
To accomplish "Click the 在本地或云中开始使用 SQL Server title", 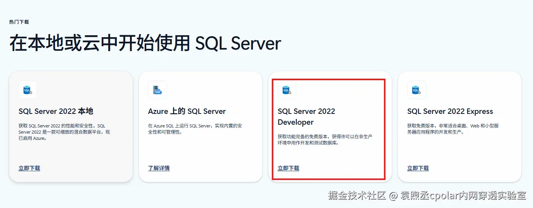I will [145, 43].
